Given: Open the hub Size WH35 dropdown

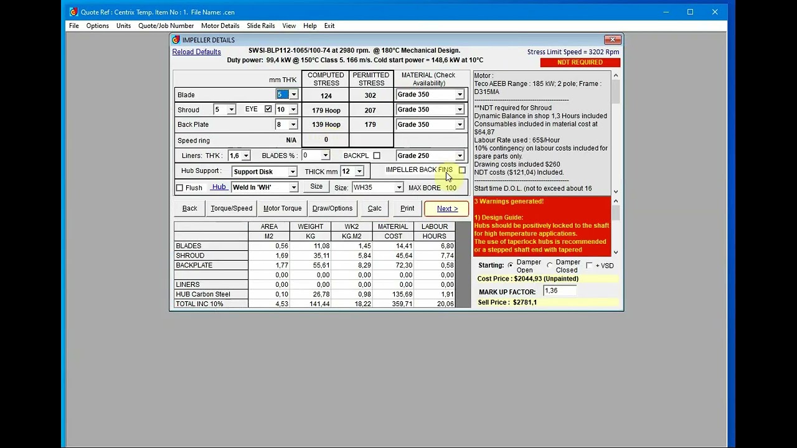Looking at the screenshot, I should [x=398, y=187].
